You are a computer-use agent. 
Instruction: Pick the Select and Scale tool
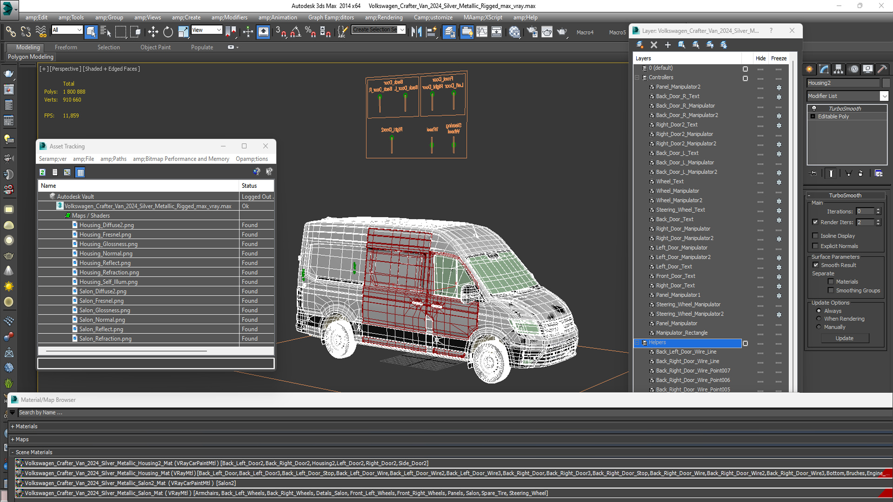pos(183,32)
